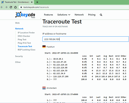Screen dimensions: 129x103
Task: Click hop 5 address 62.115.124.59
Action: pyautogui.click(x=60, y=71)
